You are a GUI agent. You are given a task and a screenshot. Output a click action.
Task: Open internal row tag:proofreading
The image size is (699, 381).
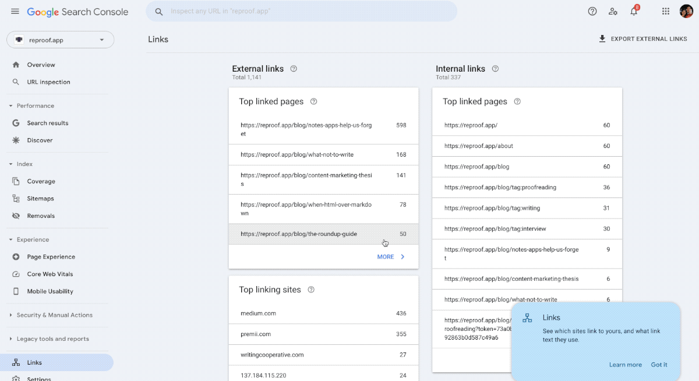pos(527,188)
